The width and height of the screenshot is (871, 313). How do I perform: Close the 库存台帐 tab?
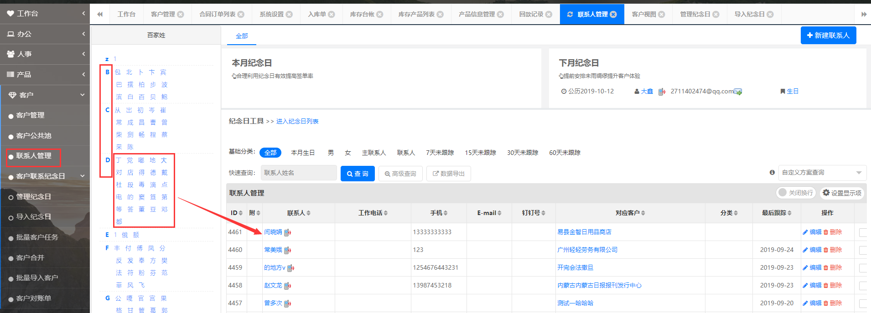[x=380, y=14]
